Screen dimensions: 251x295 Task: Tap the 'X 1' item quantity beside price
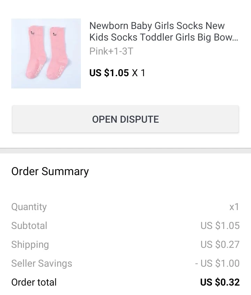point(138,73)
